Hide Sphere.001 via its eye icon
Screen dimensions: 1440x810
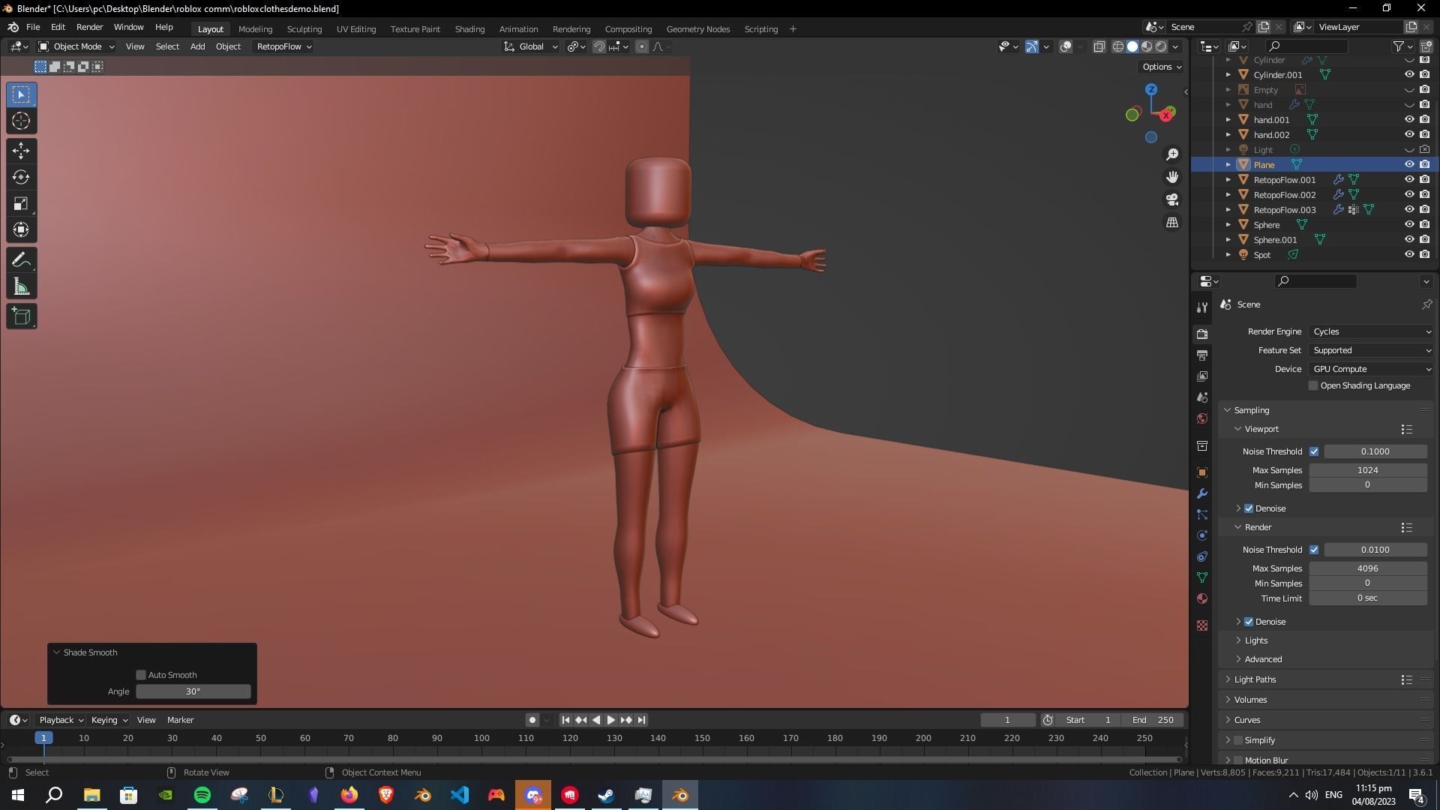(x=1409, y=239)
